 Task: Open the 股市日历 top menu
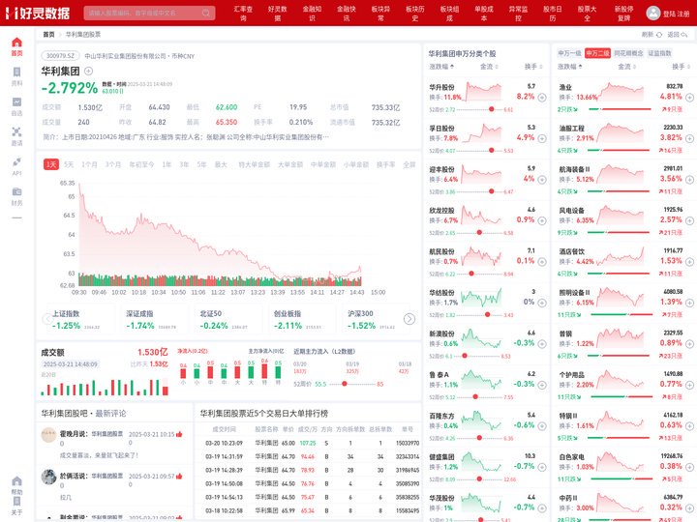553,14
